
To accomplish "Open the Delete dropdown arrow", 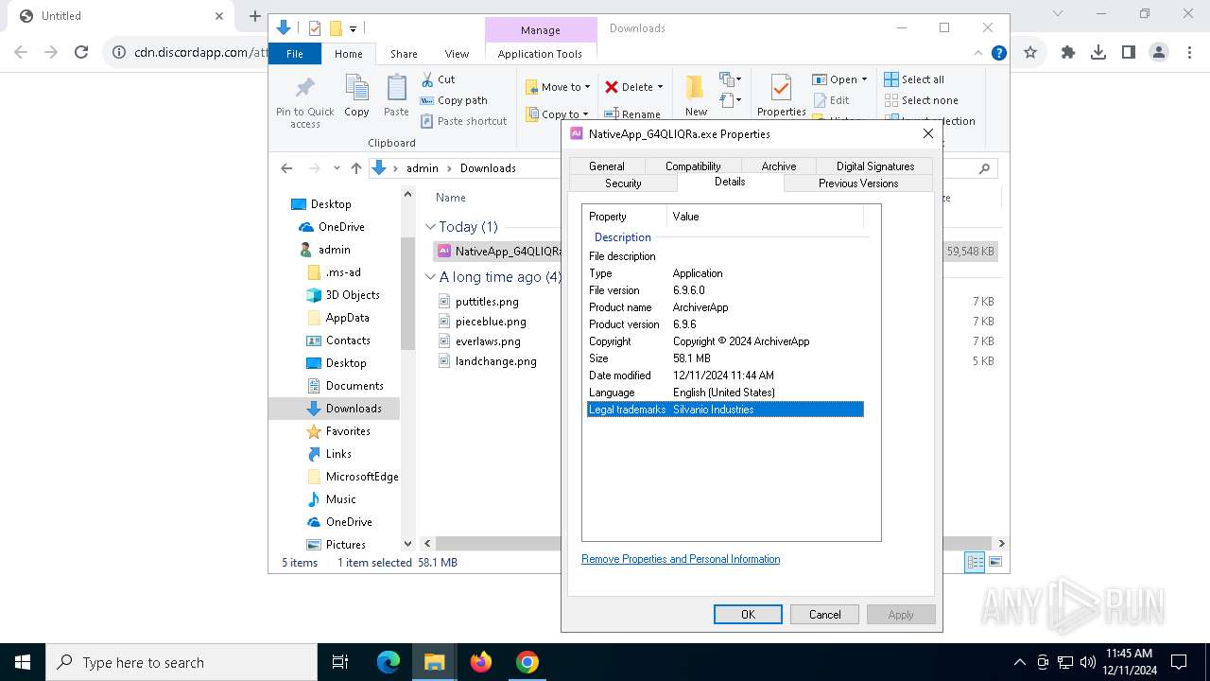I will (x=660, y=87).
